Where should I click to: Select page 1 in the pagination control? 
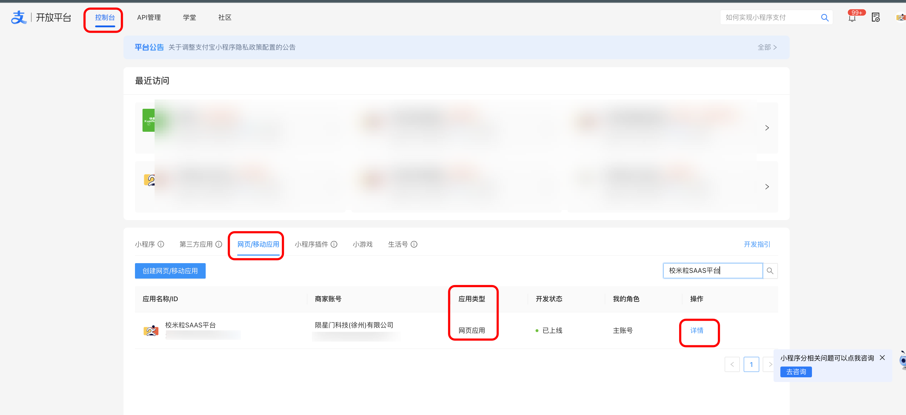pos(751,364)
